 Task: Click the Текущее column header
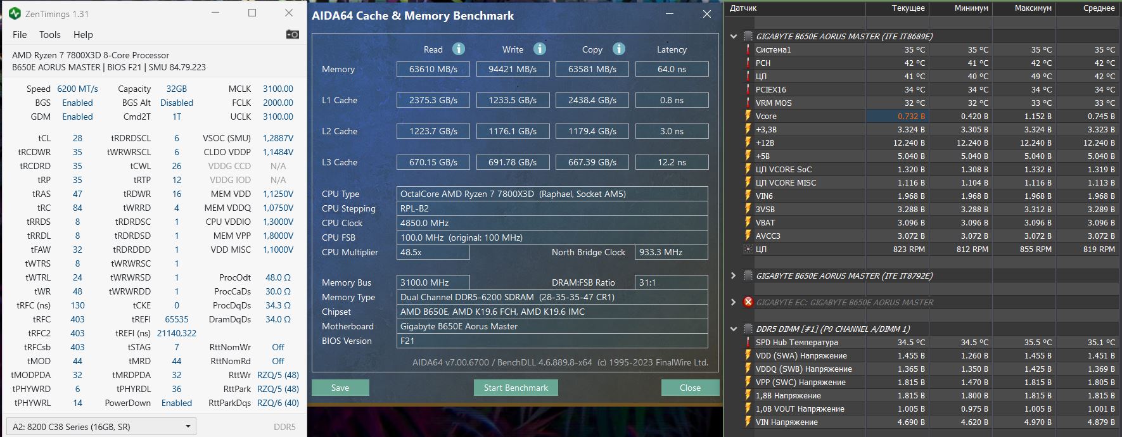click(897, 8)
